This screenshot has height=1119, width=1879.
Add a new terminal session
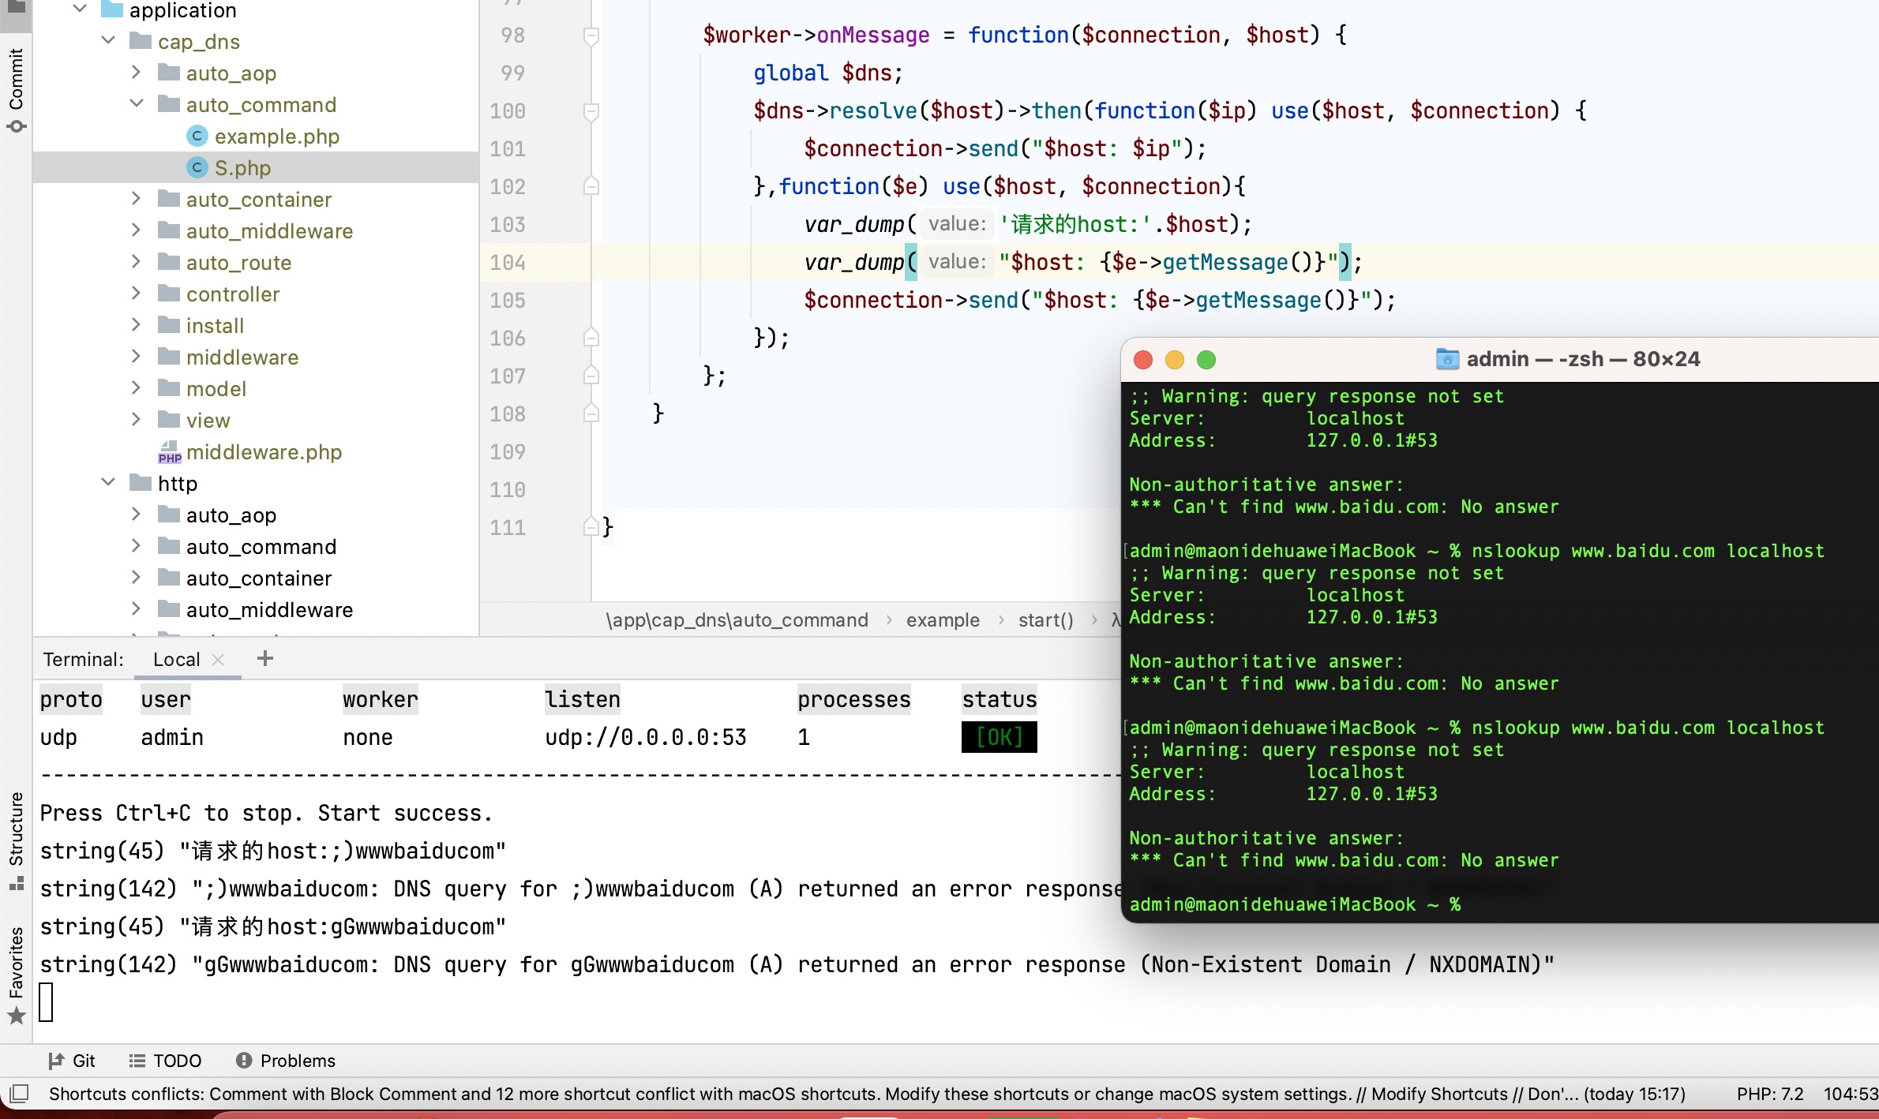coord(265,658)
